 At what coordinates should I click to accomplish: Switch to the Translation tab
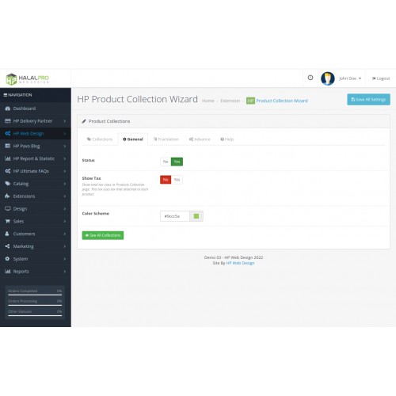tap(166, 139)
